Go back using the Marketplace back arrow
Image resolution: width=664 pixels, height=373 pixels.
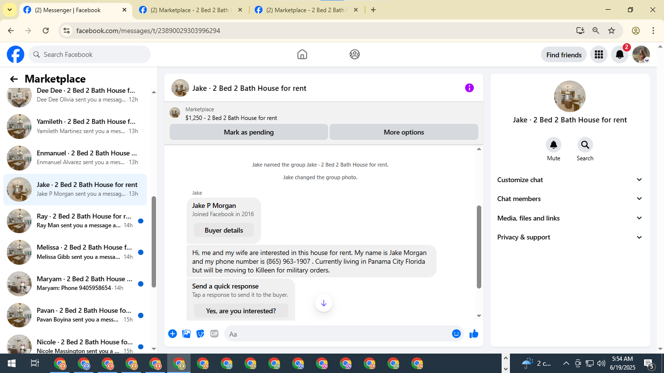pyautogui.click(x=14, y=79)
